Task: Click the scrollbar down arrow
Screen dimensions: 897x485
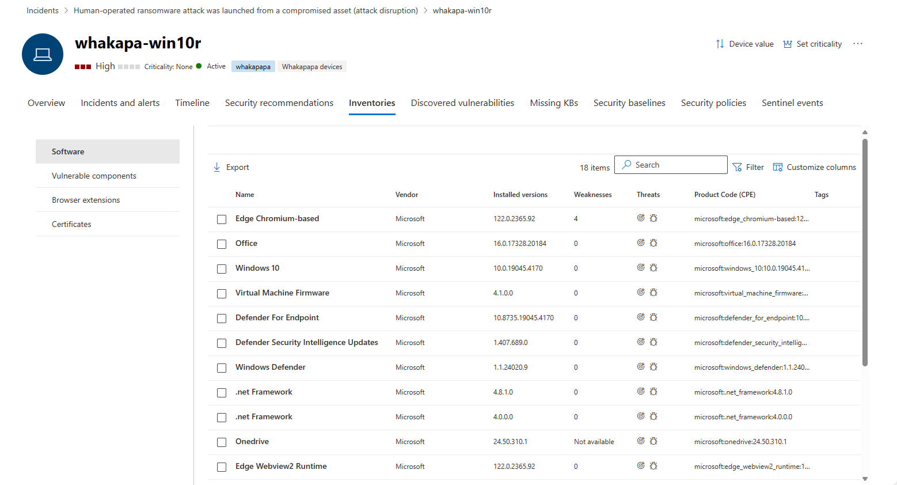Action: point(865,479)
